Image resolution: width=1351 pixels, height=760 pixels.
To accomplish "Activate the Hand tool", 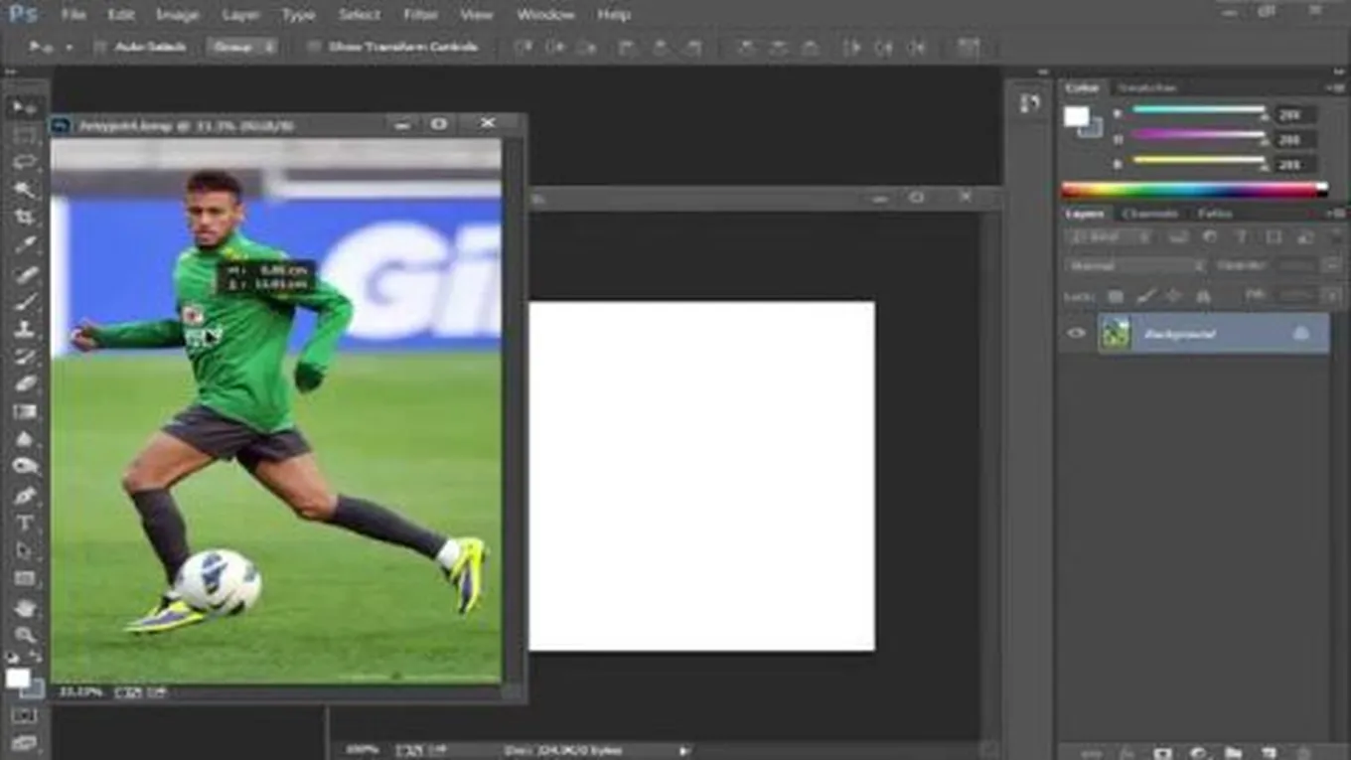I will coord(24,607).
